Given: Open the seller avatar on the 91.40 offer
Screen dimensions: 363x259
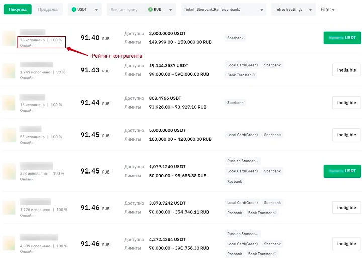Looking at the screenshot, I should pyautogui.click(x=9, y=38).
